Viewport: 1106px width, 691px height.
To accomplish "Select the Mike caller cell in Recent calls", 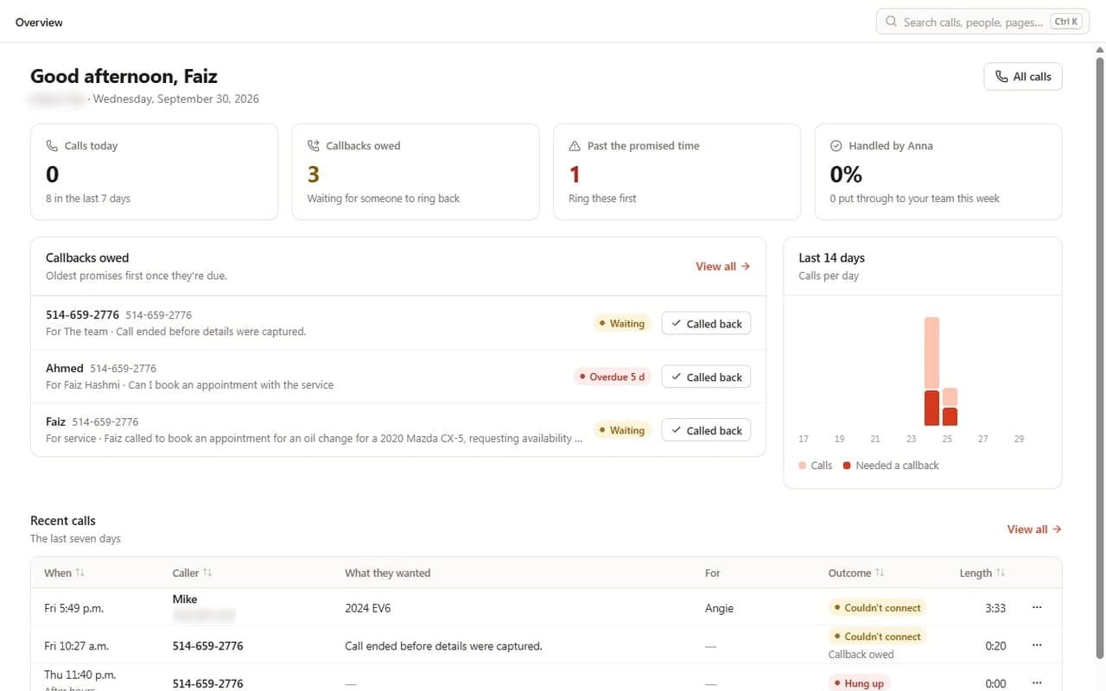I will pyautogui.click(x=185, y=599).
